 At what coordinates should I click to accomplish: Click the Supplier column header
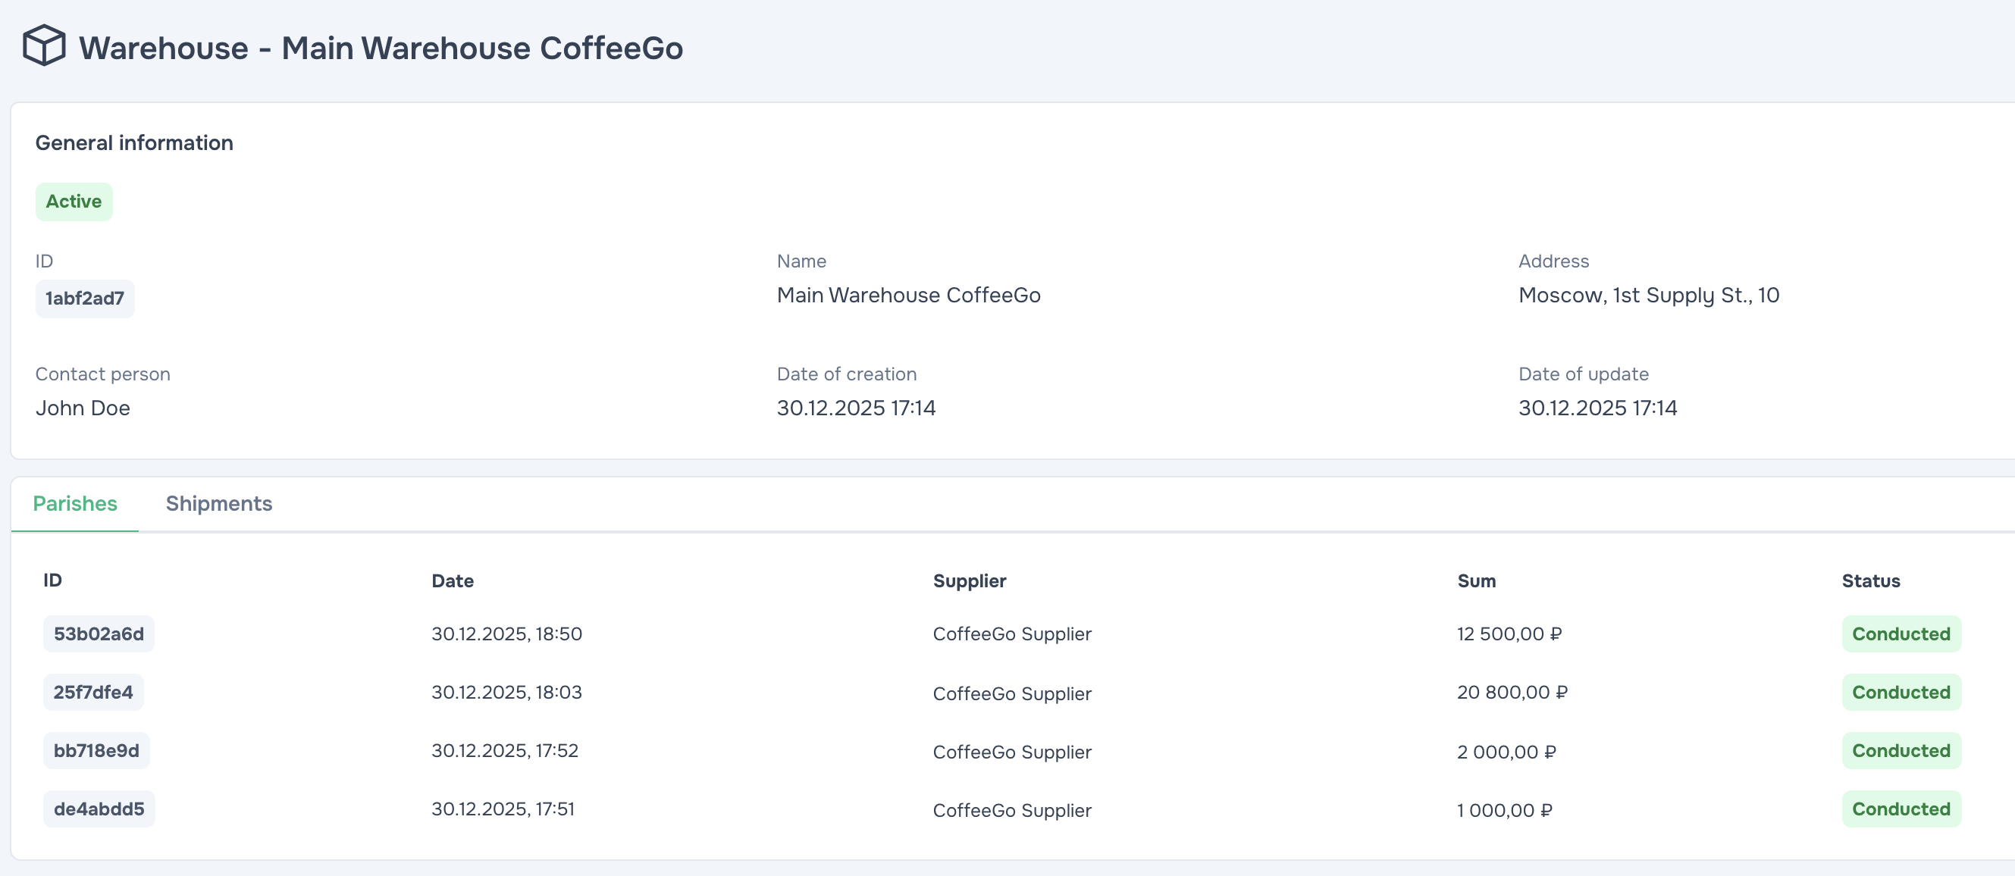pos(969,581)
